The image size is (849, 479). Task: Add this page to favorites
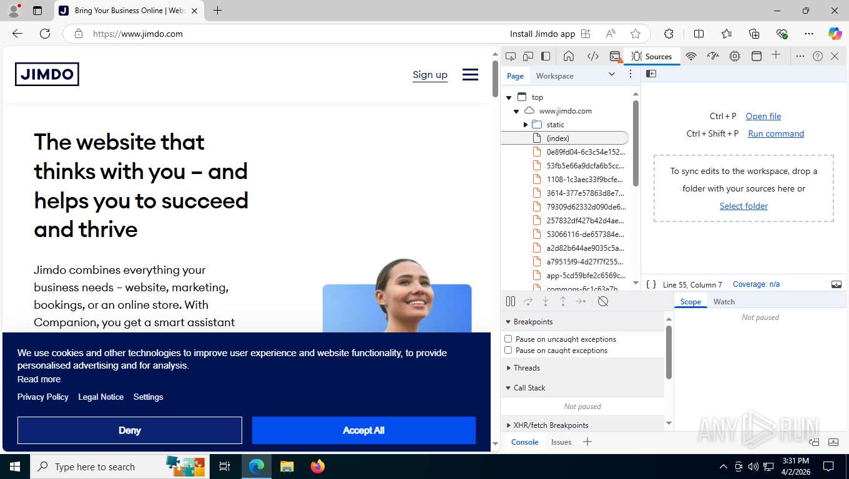click(x=636, y=34)
